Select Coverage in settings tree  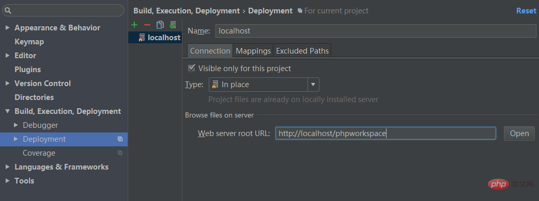(39, 153)
